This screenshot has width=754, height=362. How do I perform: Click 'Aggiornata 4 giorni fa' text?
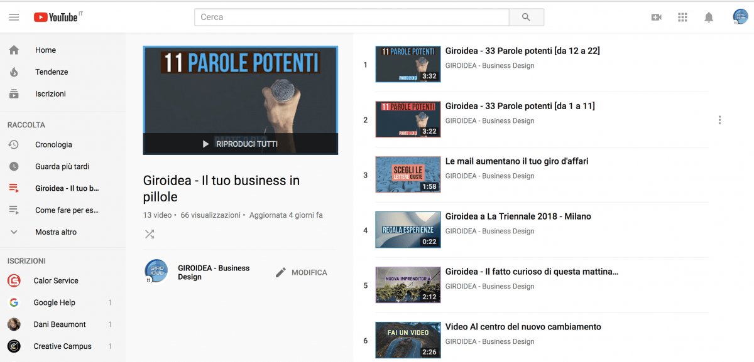pos(286,215)
